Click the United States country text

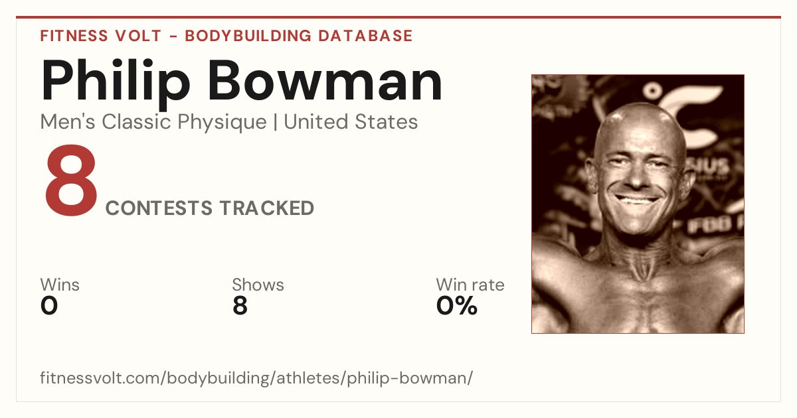(x=351, y=122)
